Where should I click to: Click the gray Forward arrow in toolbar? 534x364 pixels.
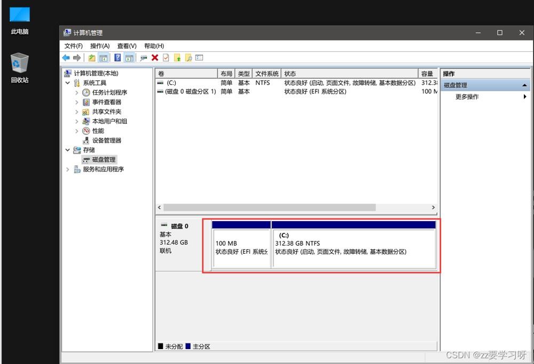[x=77, y=58]
